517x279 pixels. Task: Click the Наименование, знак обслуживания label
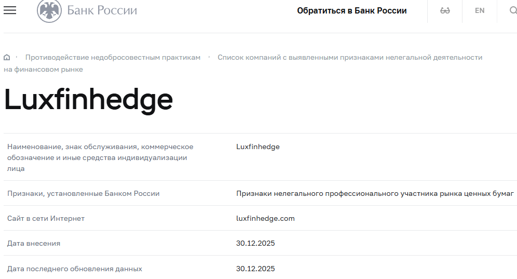(x=100, y=157)
